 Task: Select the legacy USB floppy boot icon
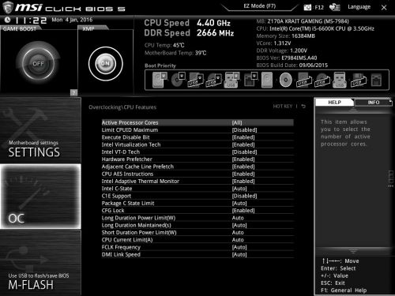point(358,81)
